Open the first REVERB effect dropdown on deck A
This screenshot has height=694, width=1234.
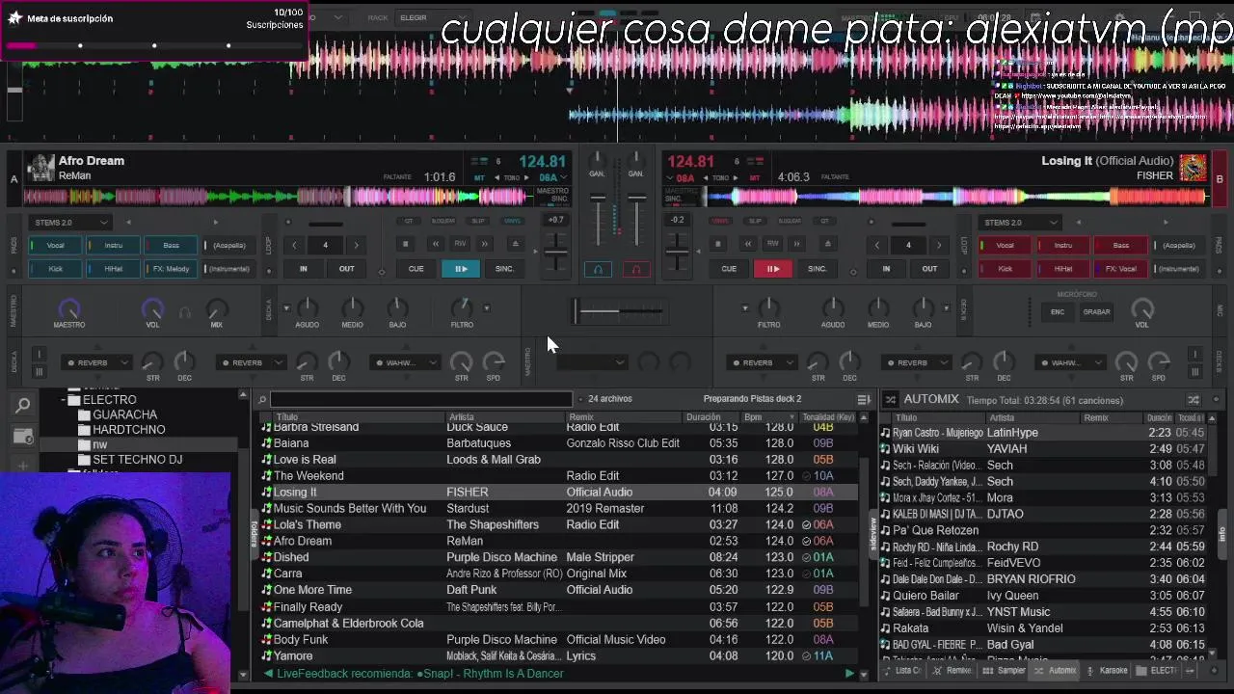(x=96, y=363)
